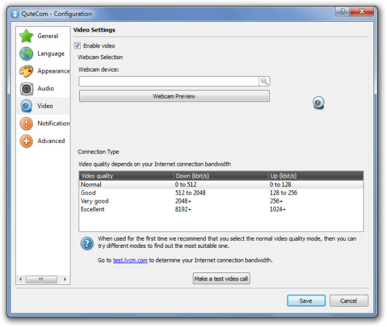Click the '0 to 512' cell
The width and height of the screenshot is (387, 327).
coord(186,185)
